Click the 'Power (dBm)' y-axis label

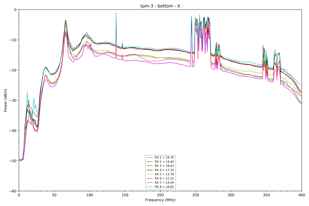click(x=5, y=100)
